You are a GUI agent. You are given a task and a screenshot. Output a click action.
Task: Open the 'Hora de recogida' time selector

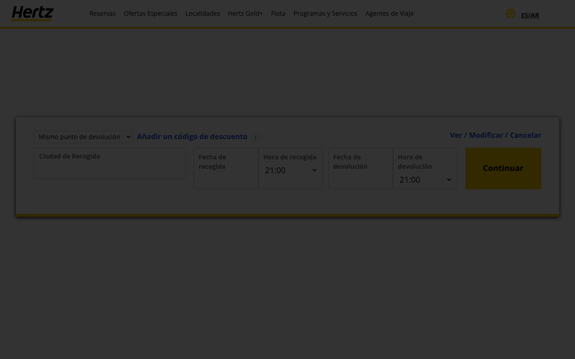click(x=290, y=170)
